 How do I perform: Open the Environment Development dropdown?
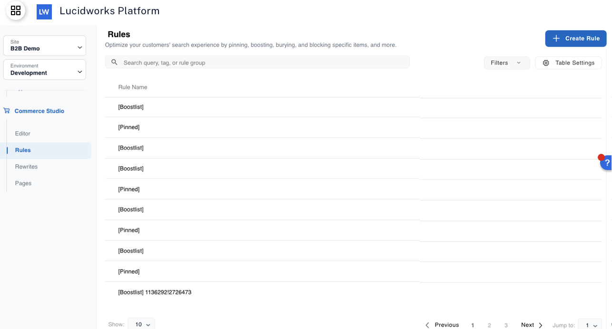pyautogui.click(x=45, y=69)
